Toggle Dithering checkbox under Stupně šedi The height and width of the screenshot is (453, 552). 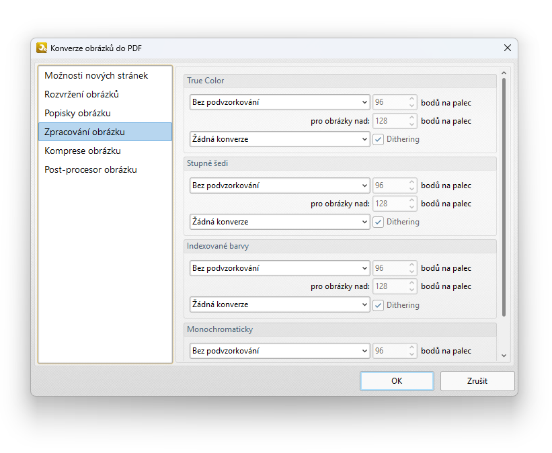[x=378, y=222]
